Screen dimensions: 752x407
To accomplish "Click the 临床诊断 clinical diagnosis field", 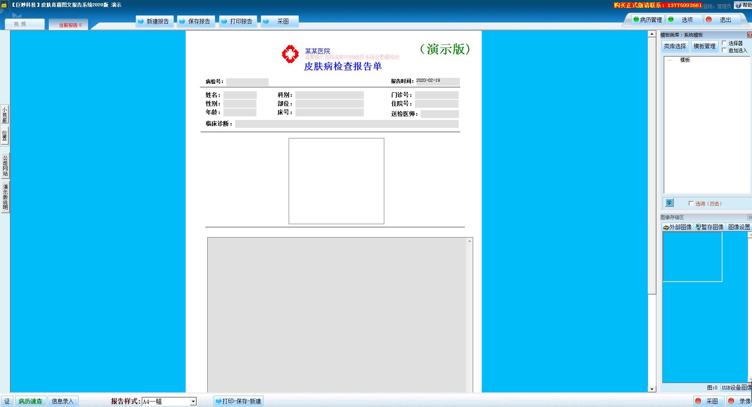I will [x=347, y=124].
